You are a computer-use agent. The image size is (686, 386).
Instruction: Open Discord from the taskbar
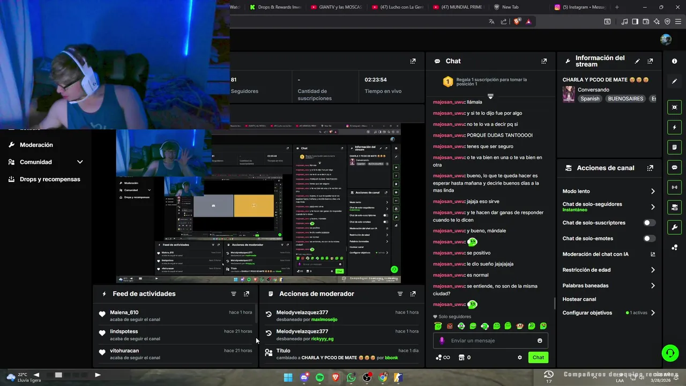point(304,377)
